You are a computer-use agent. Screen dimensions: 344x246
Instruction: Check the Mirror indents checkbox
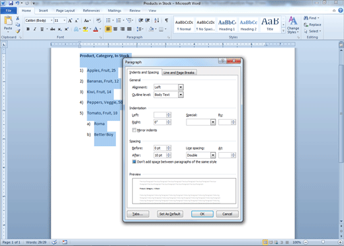point(134,130)
